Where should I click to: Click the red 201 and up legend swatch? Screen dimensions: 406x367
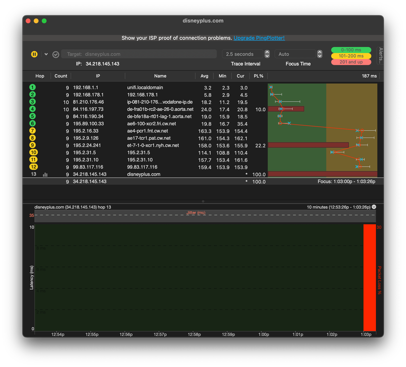click(351, 62)
